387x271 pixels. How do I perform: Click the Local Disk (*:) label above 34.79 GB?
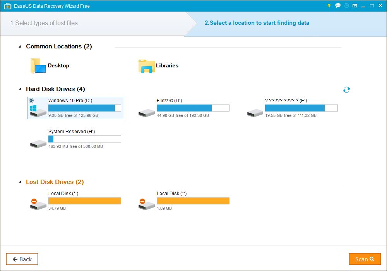(x=63, y=194)
